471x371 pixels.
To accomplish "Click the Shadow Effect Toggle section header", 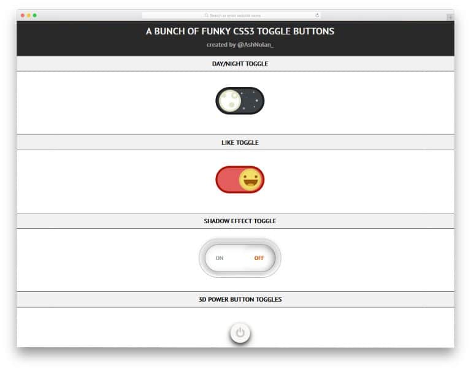I will [x=240, y=221].
